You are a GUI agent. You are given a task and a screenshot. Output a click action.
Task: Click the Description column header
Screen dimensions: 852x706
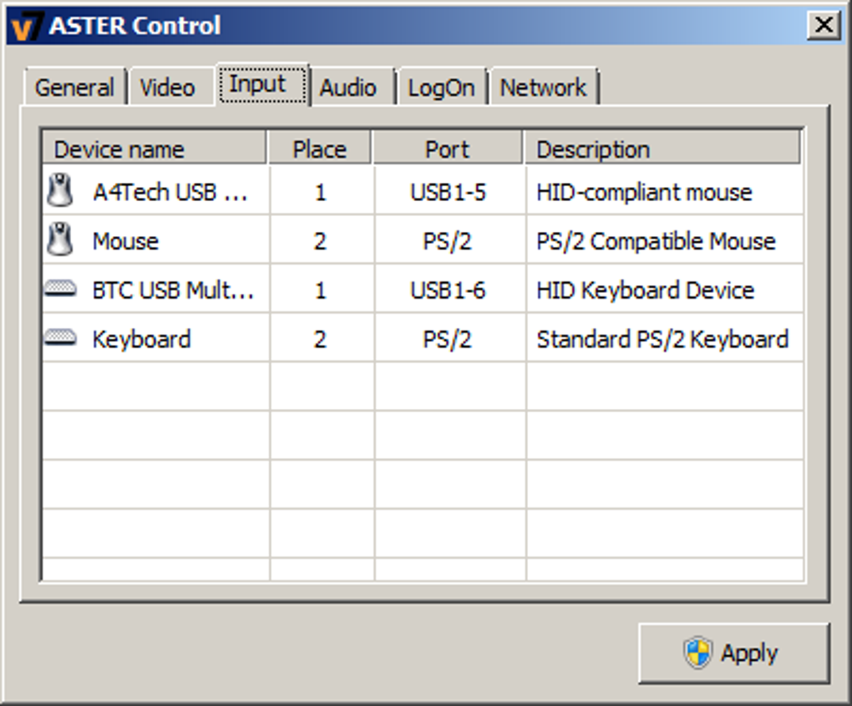click(662, 148)
